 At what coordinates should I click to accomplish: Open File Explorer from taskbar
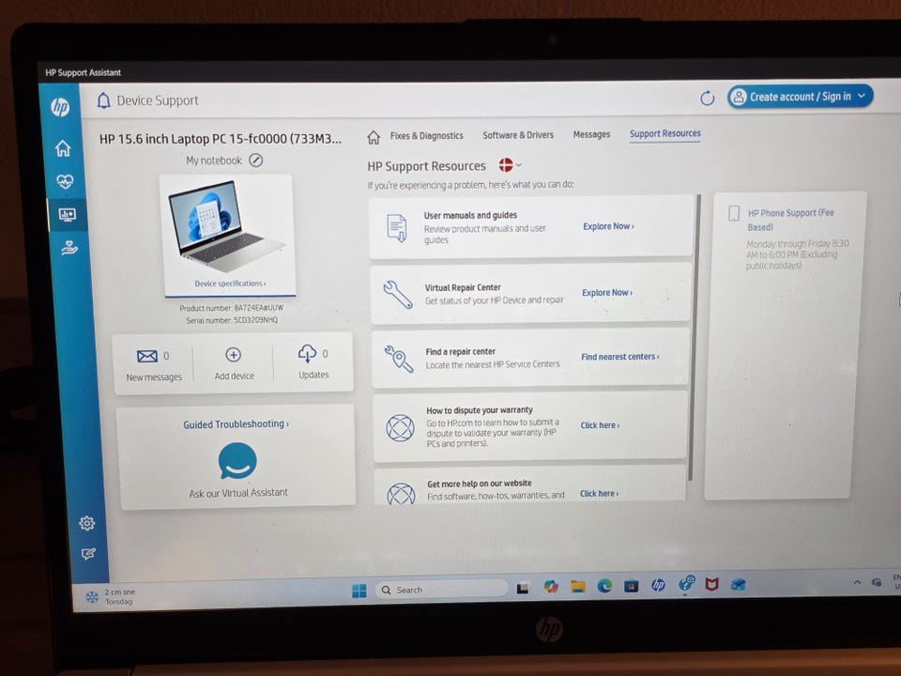(577, 586)
